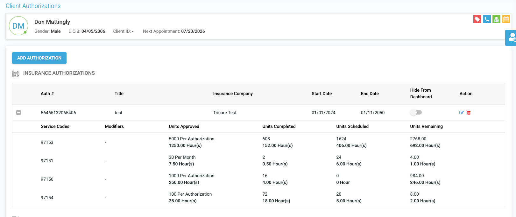
Task: Click the auth number 56465132065406
Action: click(x=58, y=113)
